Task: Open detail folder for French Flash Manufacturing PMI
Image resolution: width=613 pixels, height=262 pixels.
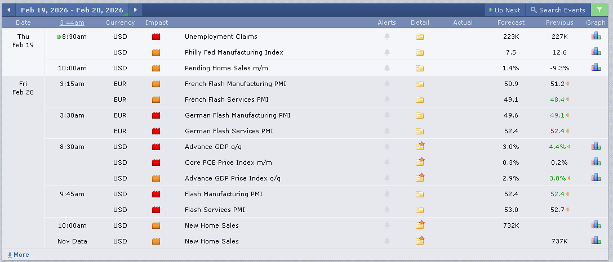Action: coord(419,84)
